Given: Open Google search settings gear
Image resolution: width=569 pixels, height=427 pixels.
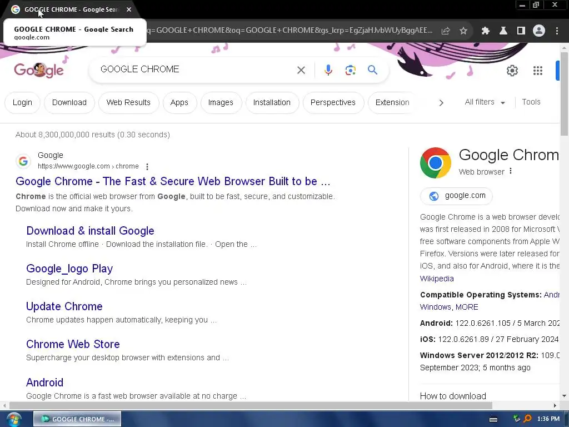Looking at the screenshot, I should pos(512,71).
